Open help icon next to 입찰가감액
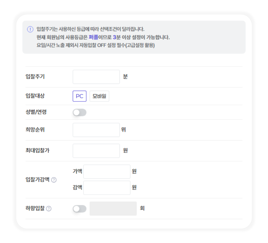Screen dimensions: 268x243 tap(54, 180)
